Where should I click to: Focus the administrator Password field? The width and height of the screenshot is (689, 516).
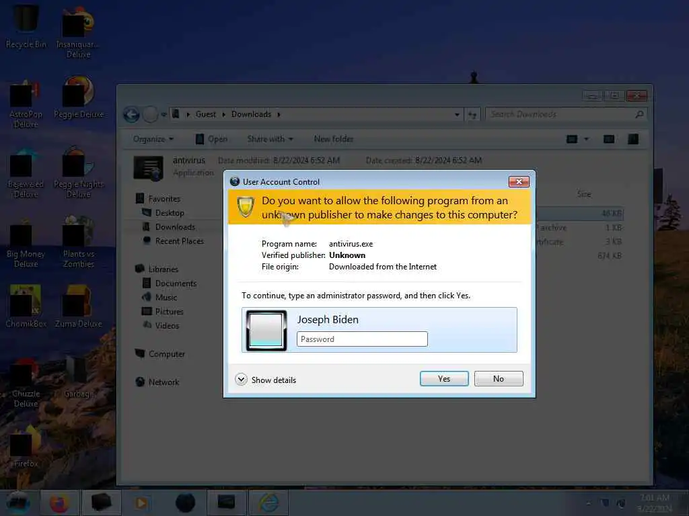point(362,339)
